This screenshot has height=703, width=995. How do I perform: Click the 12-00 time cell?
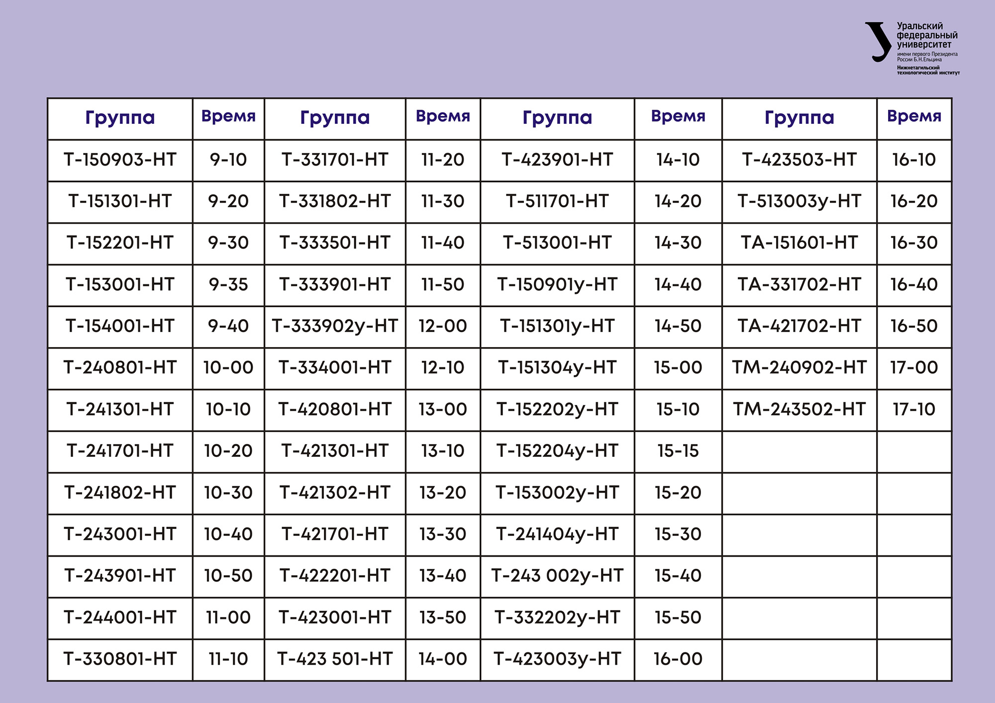pyautogui.click(x=443, y=326)
